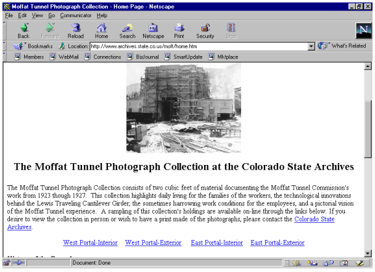Go to the Home page button
Screen dimensions: 375x272
coord(101,31)
